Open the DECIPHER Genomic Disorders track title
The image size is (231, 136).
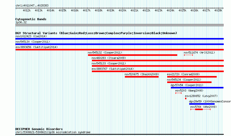39,129
